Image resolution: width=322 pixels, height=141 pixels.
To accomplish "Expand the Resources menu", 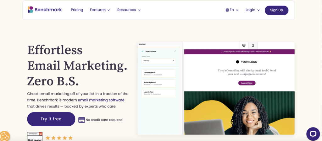I will [129, 10].
